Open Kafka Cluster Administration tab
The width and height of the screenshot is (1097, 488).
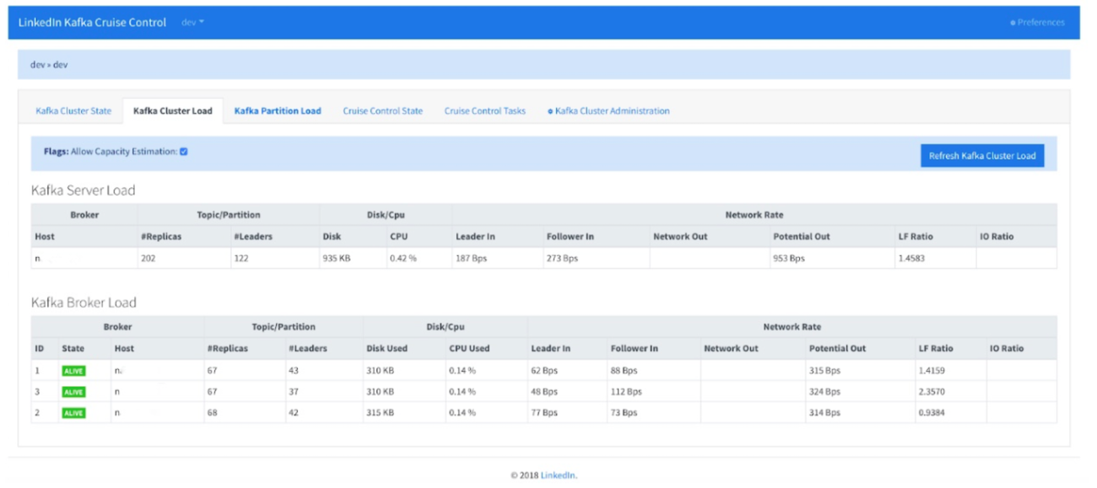[608, 111]
